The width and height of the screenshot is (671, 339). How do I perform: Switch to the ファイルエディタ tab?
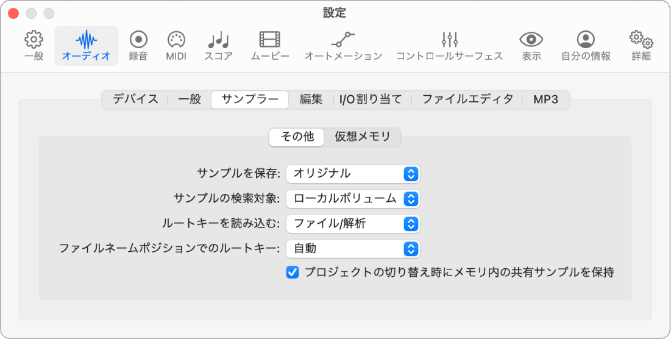467,100
